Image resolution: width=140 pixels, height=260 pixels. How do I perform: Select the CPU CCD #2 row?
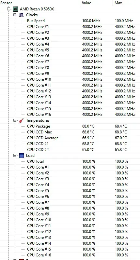[x=70, y=150]
